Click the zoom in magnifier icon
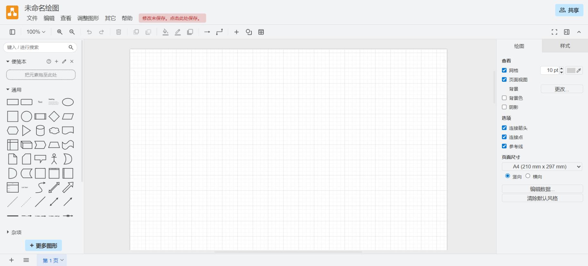588x266 pixels. point(60,32)
